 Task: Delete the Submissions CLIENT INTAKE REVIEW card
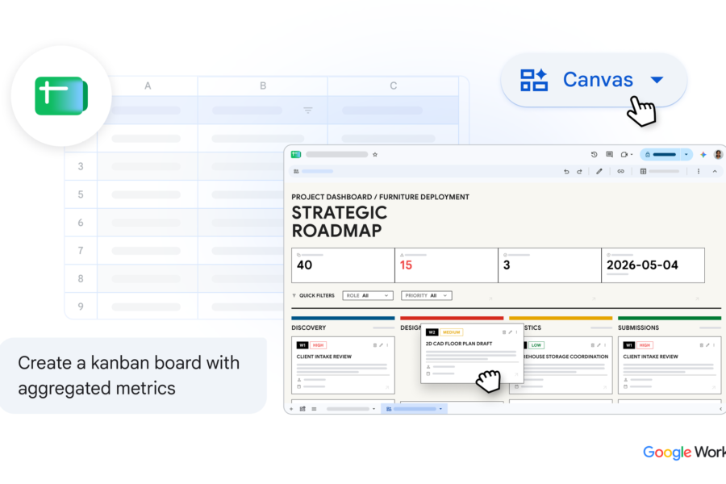tap(701, 345)
